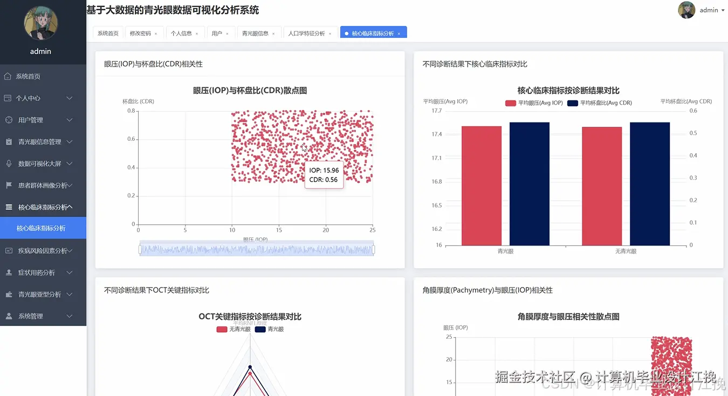Viewport: 728px width, 396px height.
Task: Click the 无青光眼 red 平均眼压 bar
Action: coord(602,186)
